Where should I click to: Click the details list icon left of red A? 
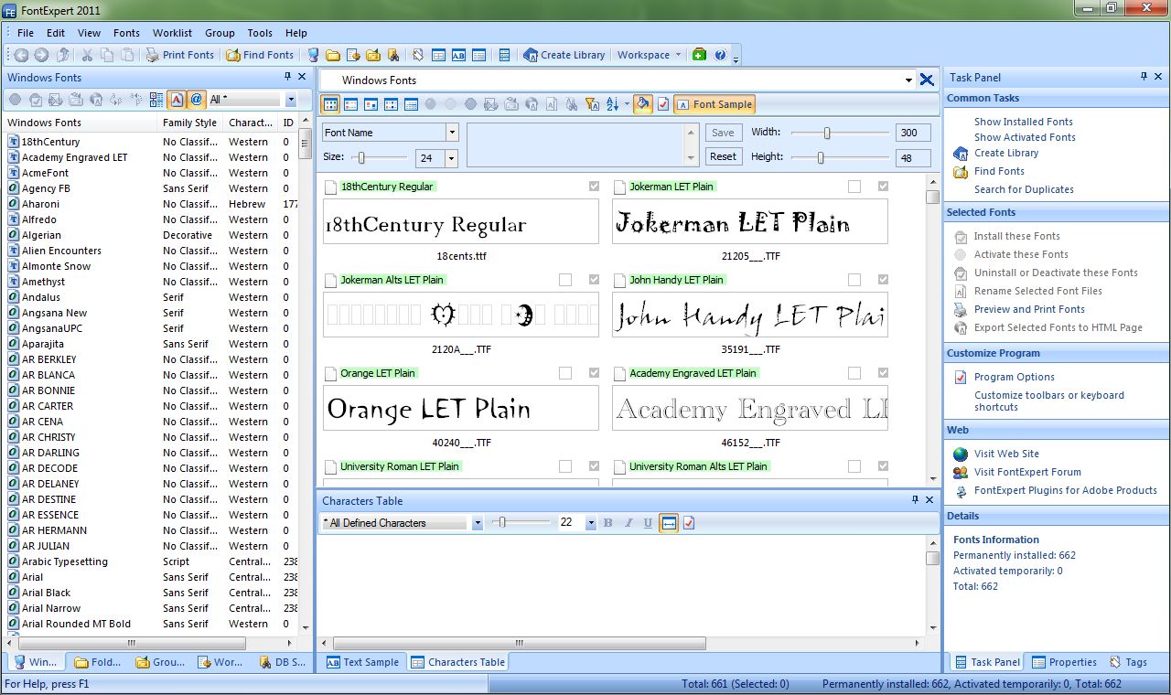(156, 99)
